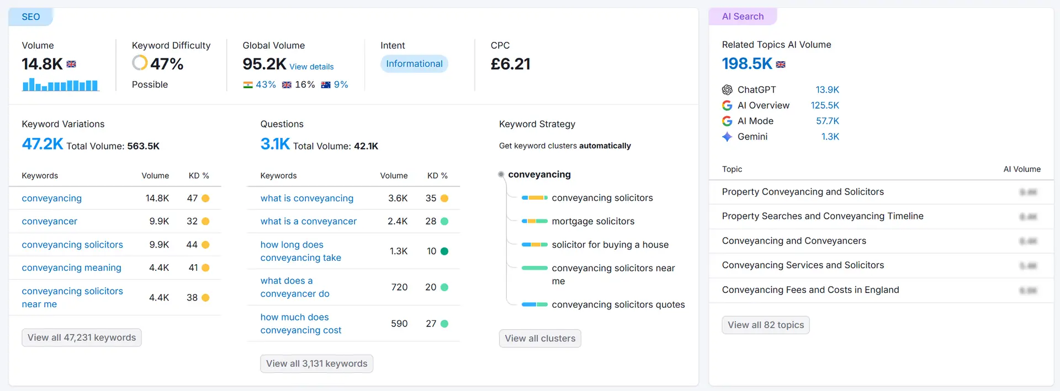Click the Keyword Difficulty donut gauge
Viewport: 1060px width, 391px height.
[140, 63]
